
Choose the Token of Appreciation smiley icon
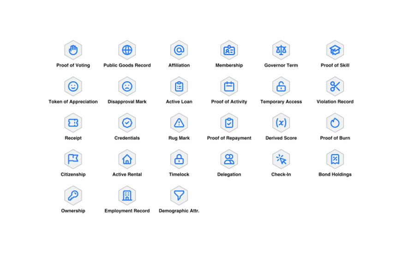tap(73, 86)
